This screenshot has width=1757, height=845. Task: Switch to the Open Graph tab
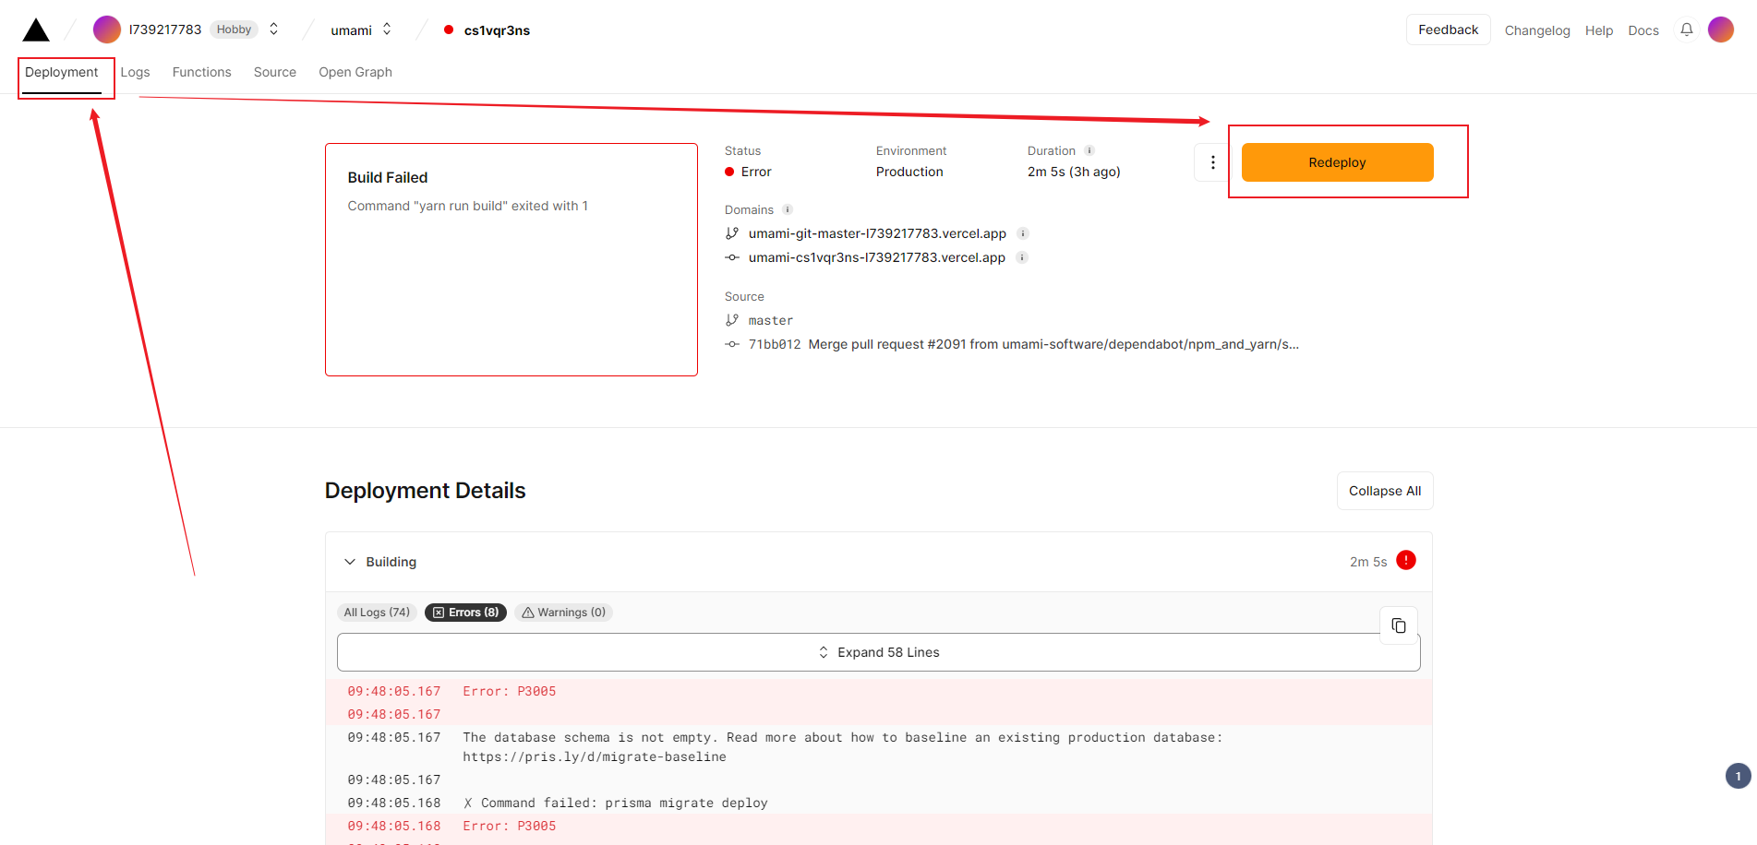tap(355, 72)
